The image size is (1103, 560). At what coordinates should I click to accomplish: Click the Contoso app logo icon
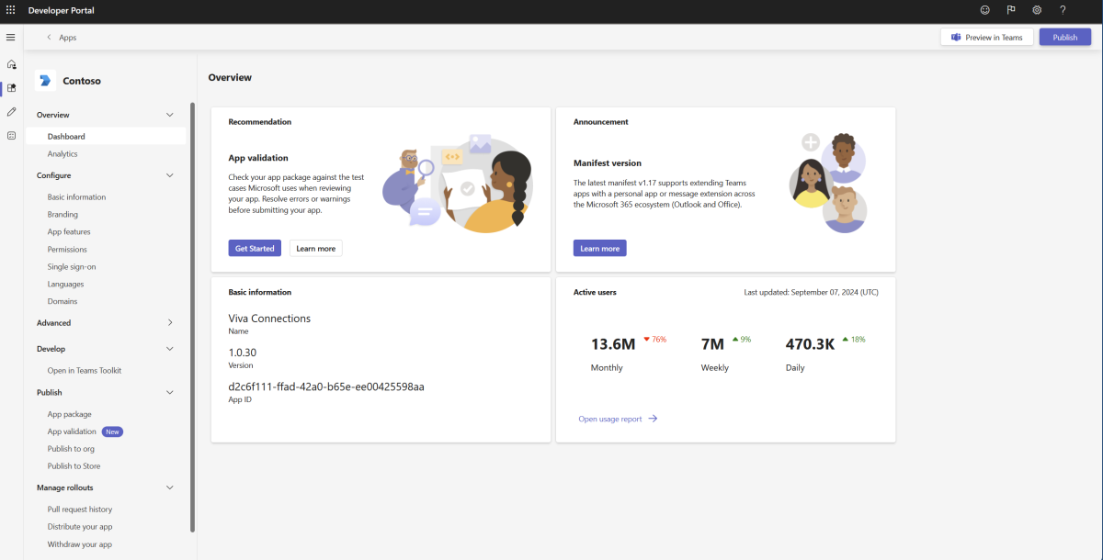45,81
